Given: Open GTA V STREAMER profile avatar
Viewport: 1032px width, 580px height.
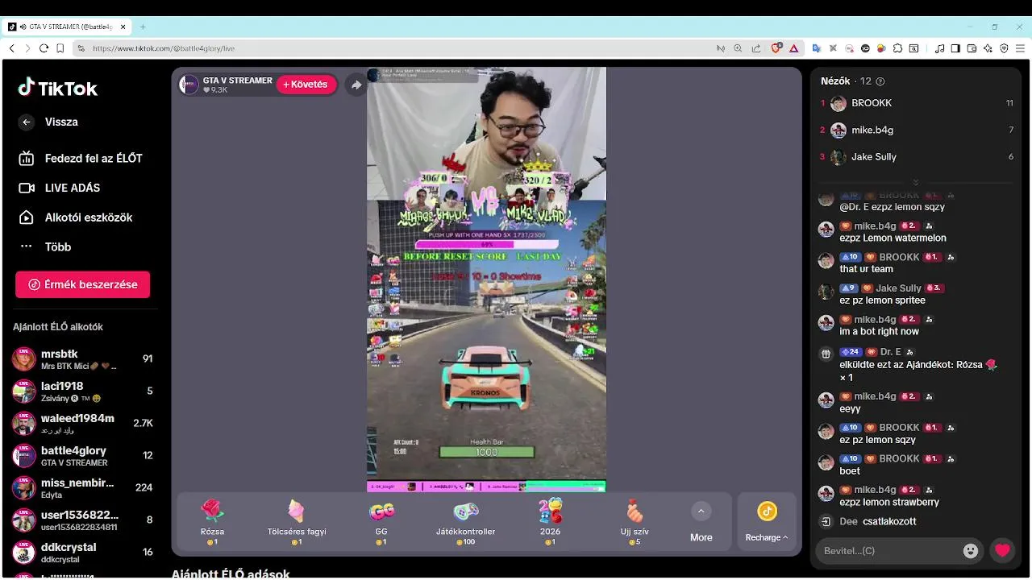Looking at the screenshot, I should pyautogui.click(x=189, y=85).
